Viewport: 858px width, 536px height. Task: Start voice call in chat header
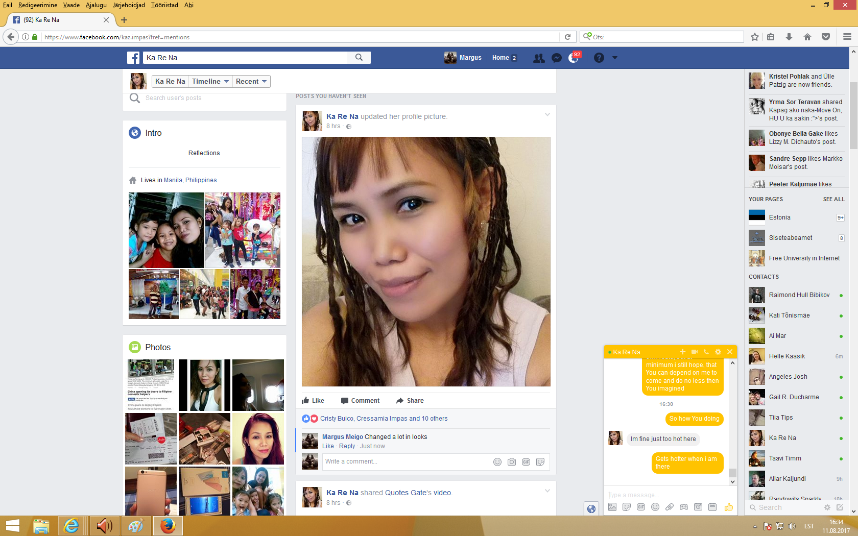(706, 352)
